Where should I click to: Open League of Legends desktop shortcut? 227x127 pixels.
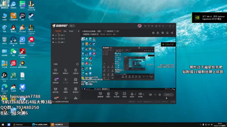pyautogui.click(x=31, y=30)
